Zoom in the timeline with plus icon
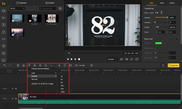 tap(92, 66)
